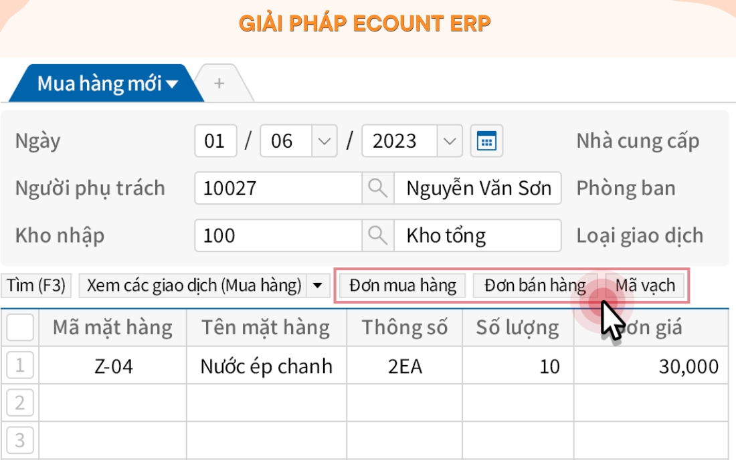Click the day field showing 01

click(215, 140)
